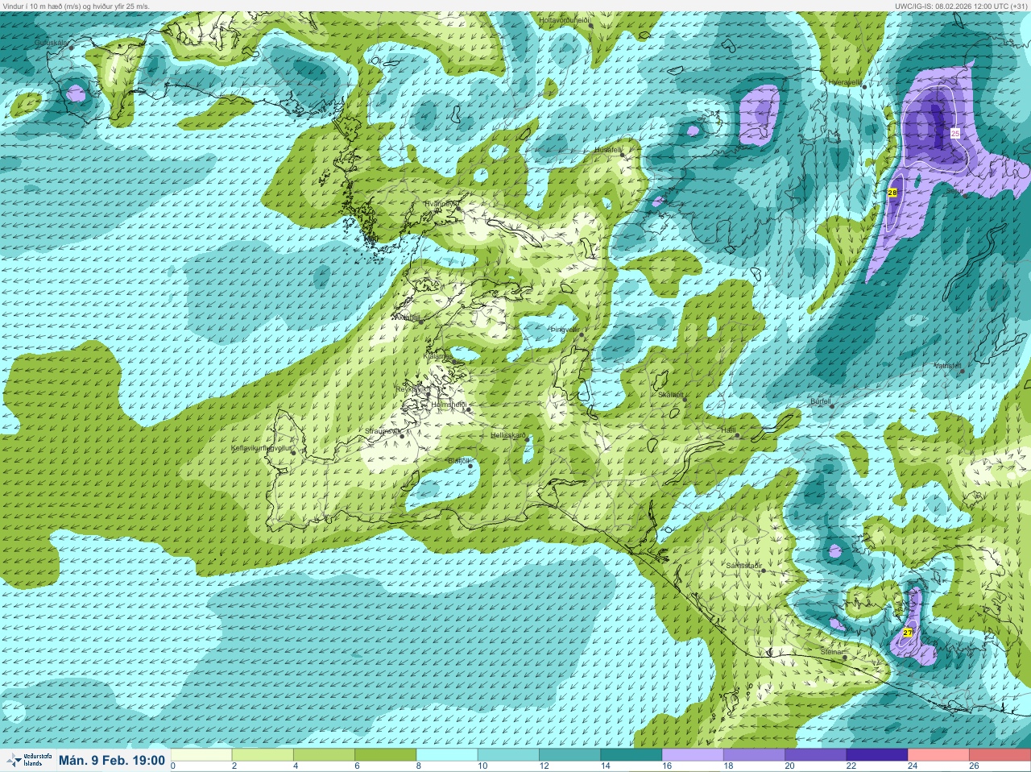Select the 16–18 m/s lilac legend swatch
1031x772 pixels.
click(x=692, y=755)
